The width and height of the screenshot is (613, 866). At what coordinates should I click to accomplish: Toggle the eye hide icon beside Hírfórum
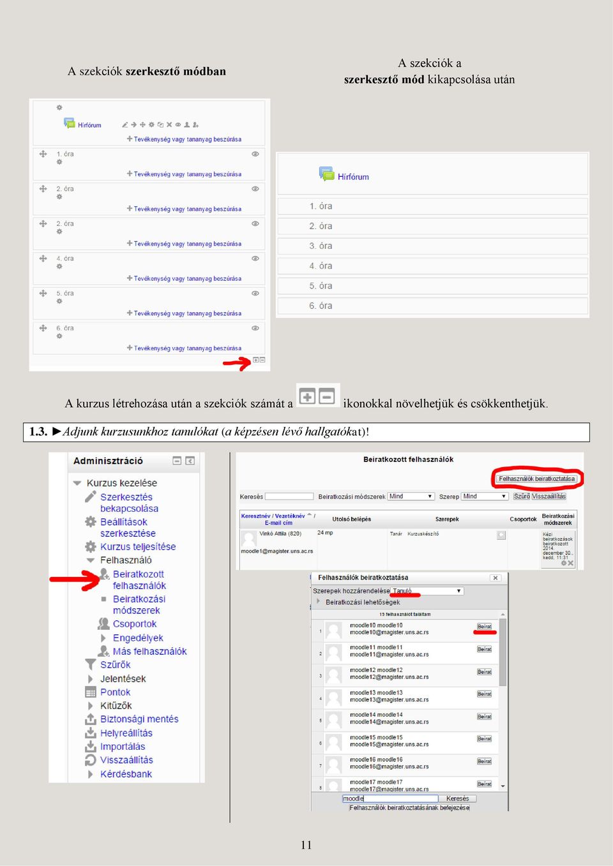tap(178, 125)
